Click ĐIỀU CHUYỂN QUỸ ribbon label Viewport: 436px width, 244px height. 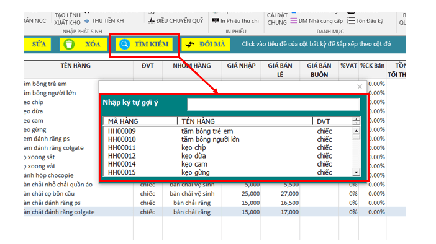click(x=179, y=21)
